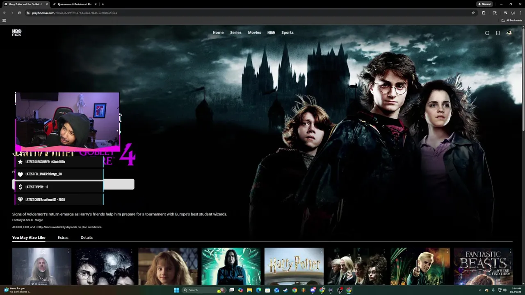525x295 pixels.
Task: Close the Harry Potter Goblet tab
Action: 47,4
